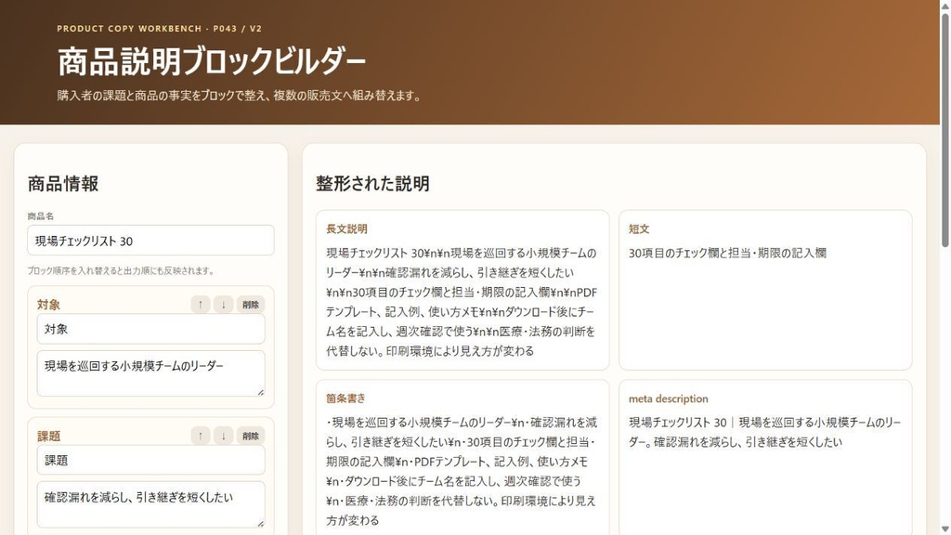Click the 購入者の課題 subtitle text
Viewport: 951px width, 535px height.
point(239,96)
